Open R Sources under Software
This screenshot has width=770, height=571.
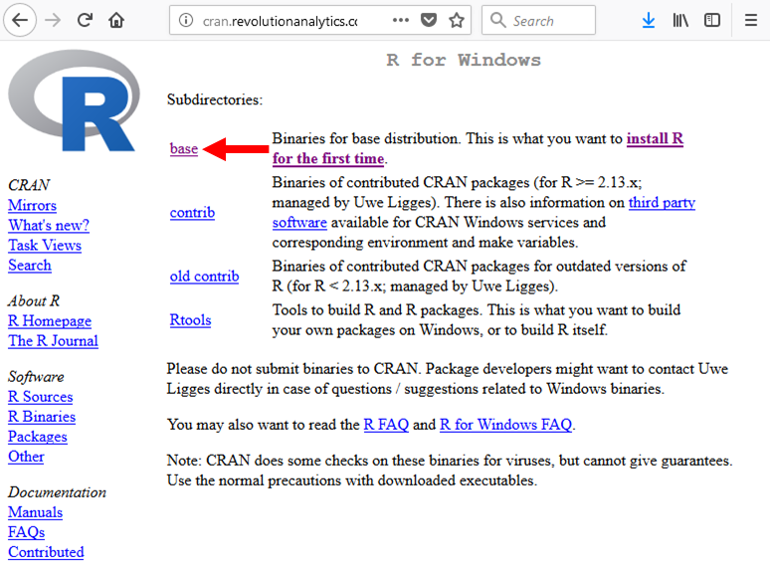40,396
